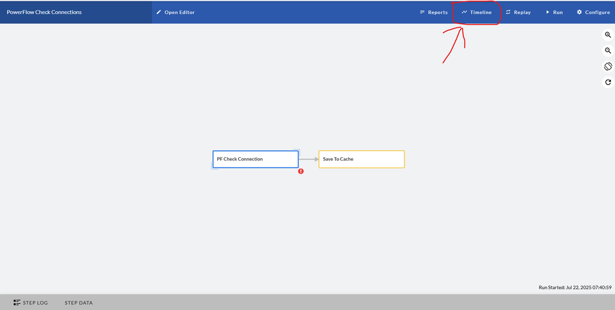Zoom out on the canvas
This screenshot has width=615, height=310.
click(608, 51)
